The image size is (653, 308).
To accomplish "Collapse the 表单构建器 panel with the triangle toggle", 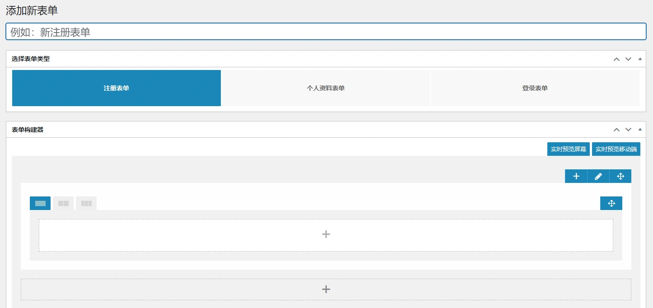I will pos(639,129).
